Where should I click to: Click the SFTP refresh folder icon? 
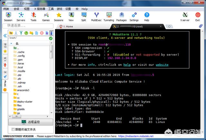pos(26,33)
